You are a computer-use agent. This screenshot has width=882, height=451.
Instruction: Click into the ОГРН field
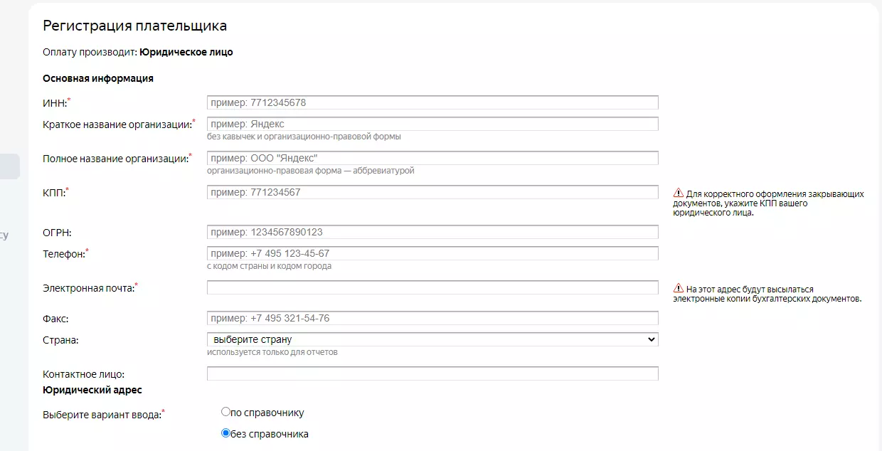pos(432,232)
